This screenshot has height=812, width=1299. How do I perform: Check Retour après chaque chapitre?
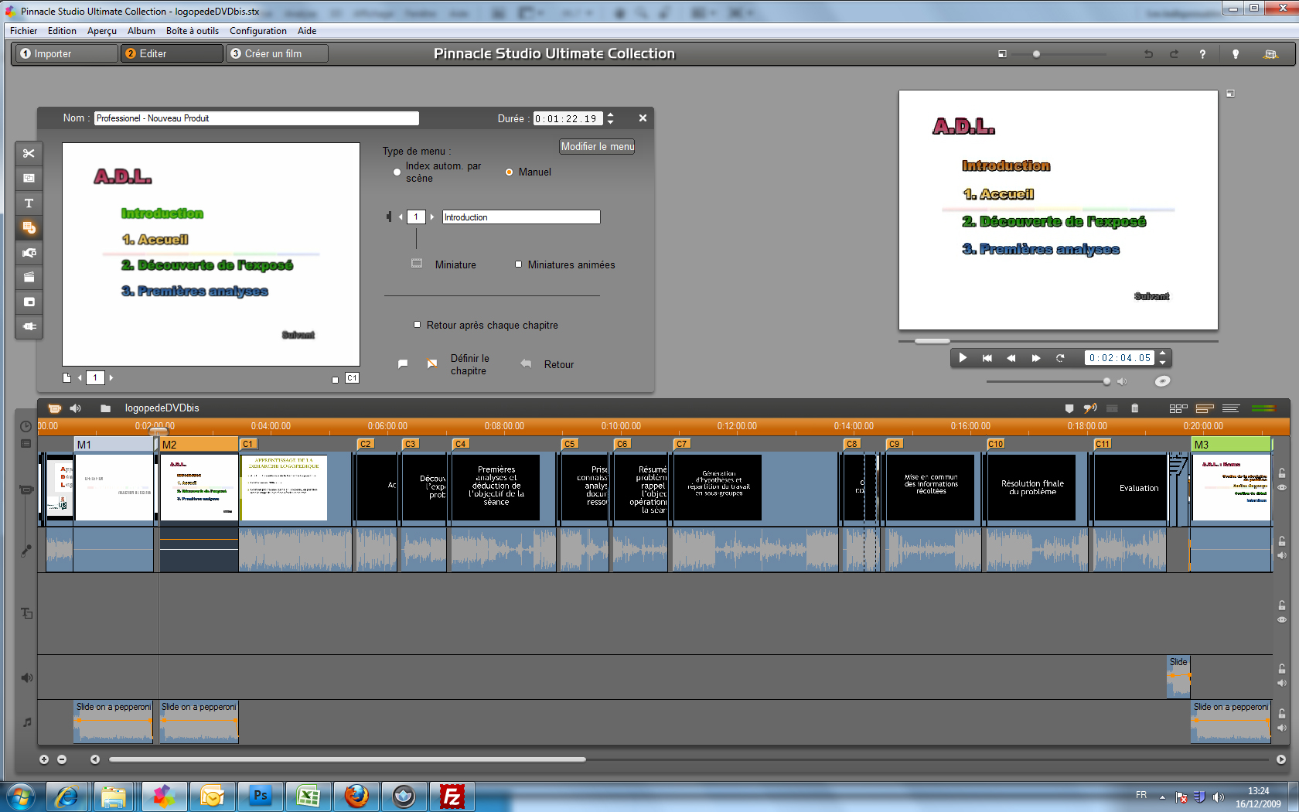(418, 325)
